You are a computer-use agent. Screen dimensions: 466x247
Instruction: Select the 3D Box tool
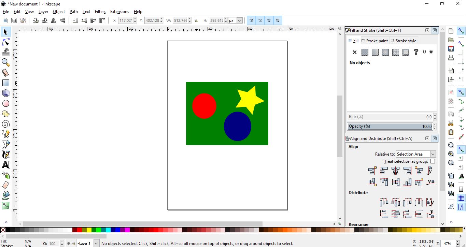tap(6, 93)
